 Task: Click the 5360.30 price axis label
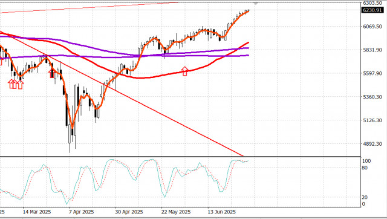[x=372, y=97]
